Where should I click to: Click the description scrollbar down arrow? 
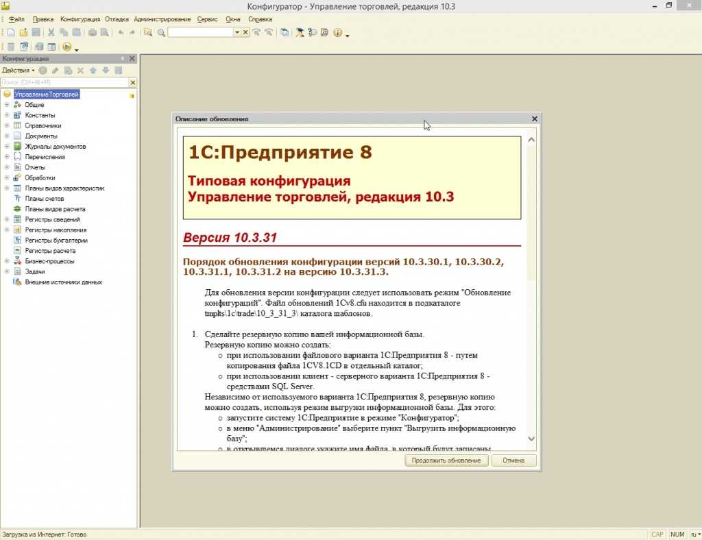[x=531, y=439]
